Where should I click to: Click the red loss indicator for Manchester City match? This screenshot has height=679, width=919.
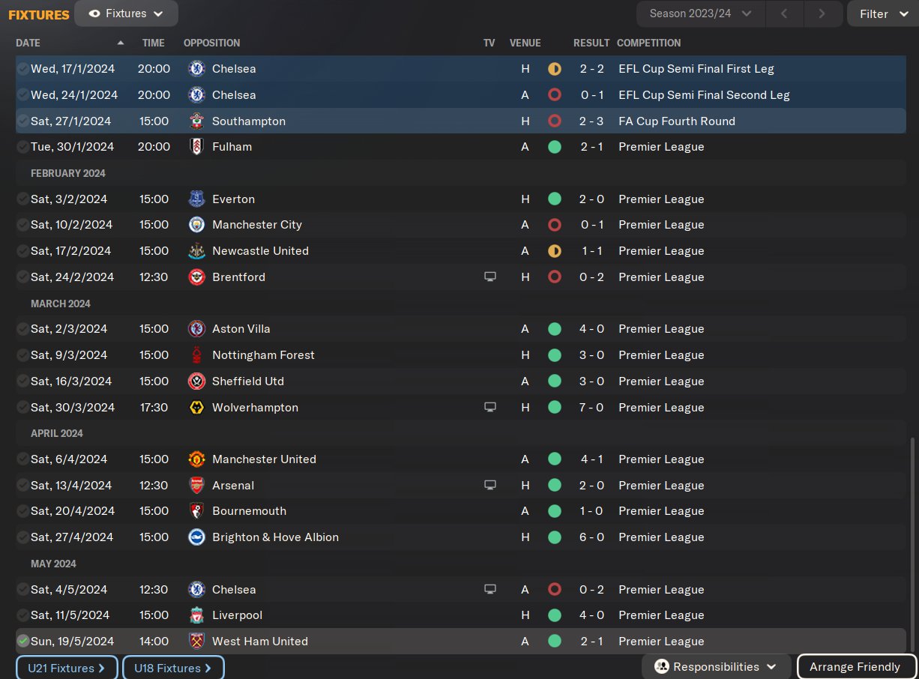(x=555, y=225)
